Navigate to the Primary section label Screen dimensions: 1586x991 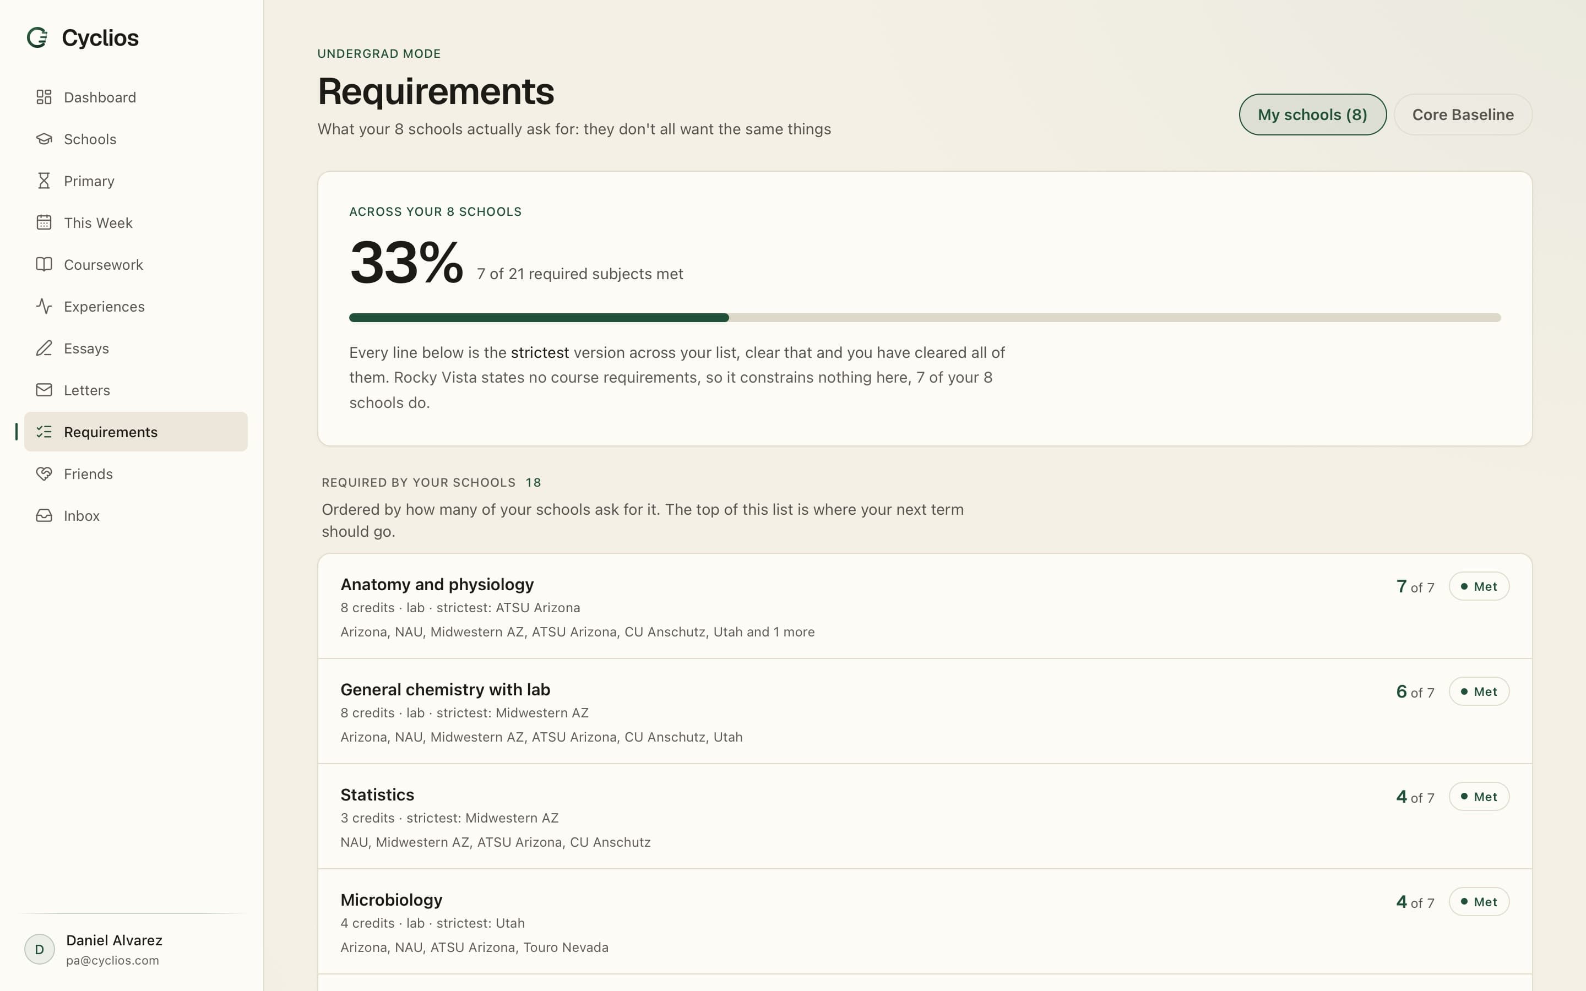click(x=89, y=181)
